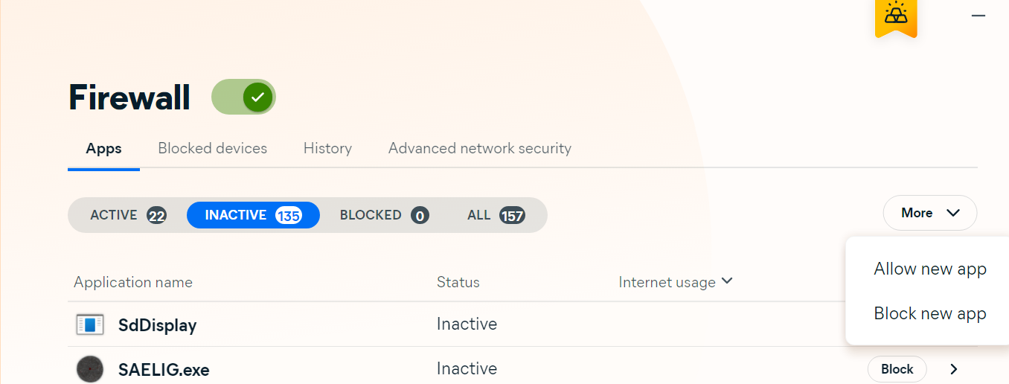Toggle the Firewall switch off

point(244,97)
